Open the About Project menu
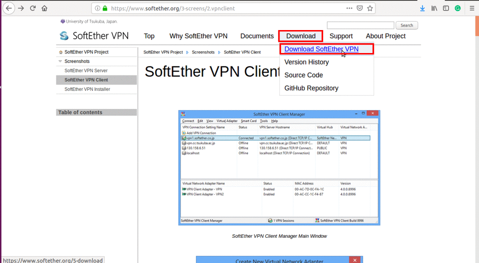Image resolution: width=479 pixels, height=263 pixels. (x=386, y=36)
